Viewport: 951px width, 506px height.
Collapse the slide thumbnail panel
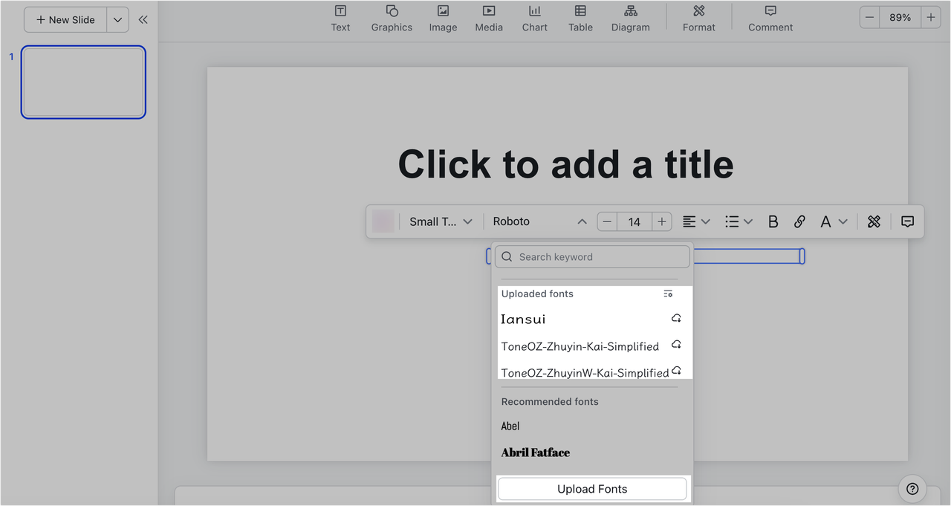(x=143, y=20)
